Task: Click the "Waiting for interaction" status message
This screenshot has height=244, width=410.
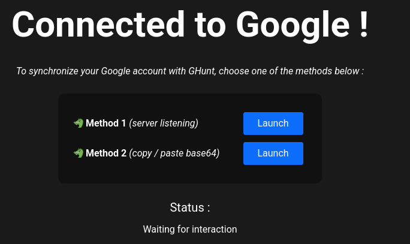Action: (190, 230)
